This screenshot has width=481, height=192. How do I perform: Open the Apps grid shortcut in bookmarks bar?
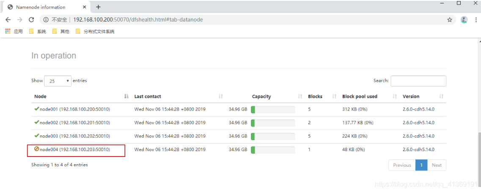tap(8, 31)
